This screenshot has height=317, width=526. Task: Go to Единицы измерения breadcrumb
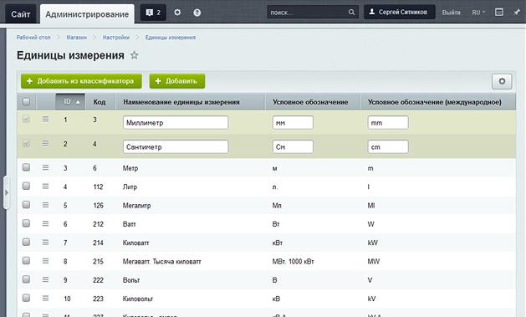pos(171,38)
